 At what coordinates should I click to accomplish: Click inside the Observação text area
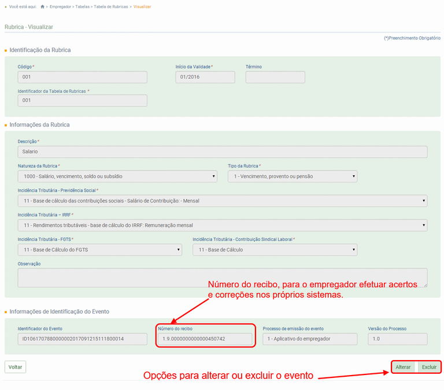click(223, 277)
